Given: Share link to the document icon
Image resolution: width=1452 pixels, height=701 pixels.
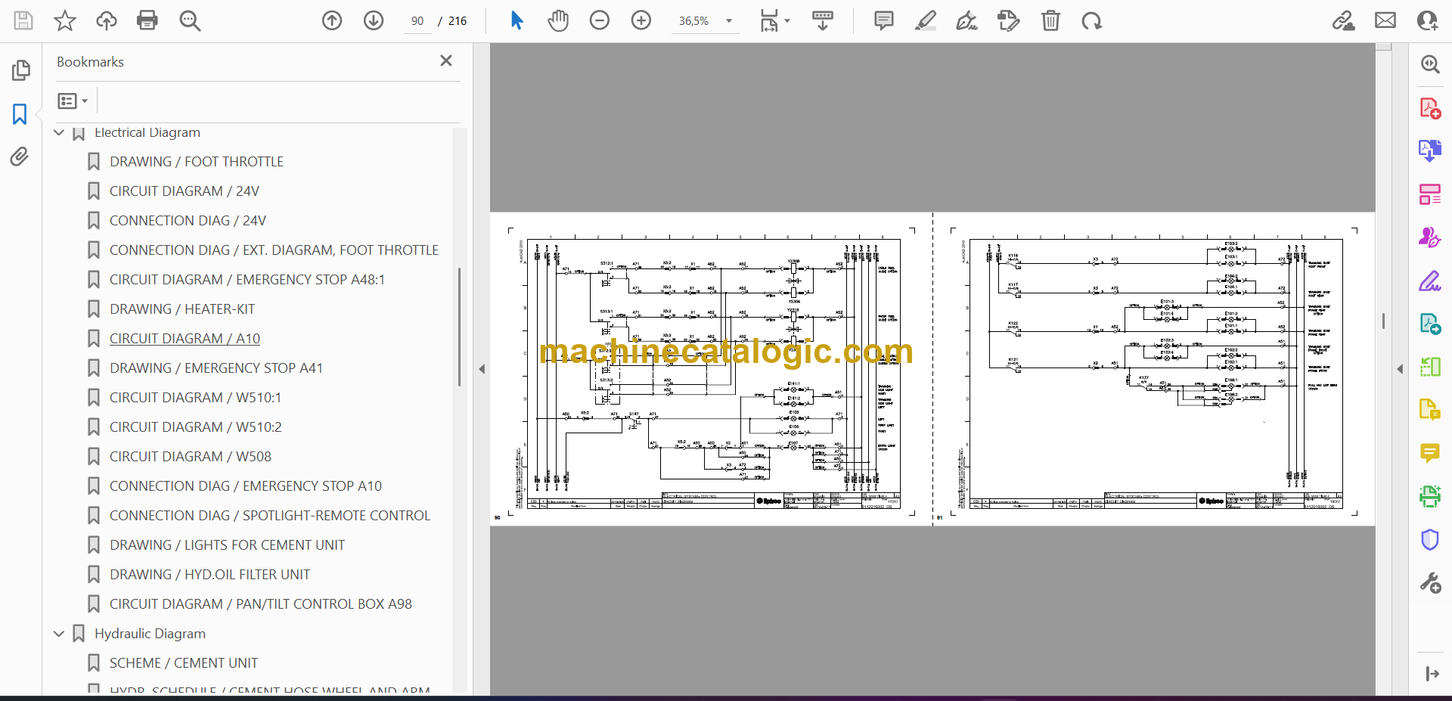Looking at the screenshot, I should (x=1344, y=20).
